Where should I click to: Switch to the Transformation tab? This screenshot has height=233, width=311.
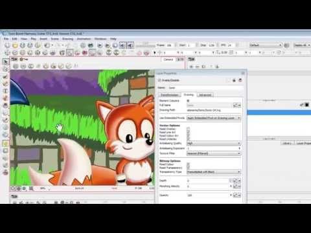(x=170, y=95)
